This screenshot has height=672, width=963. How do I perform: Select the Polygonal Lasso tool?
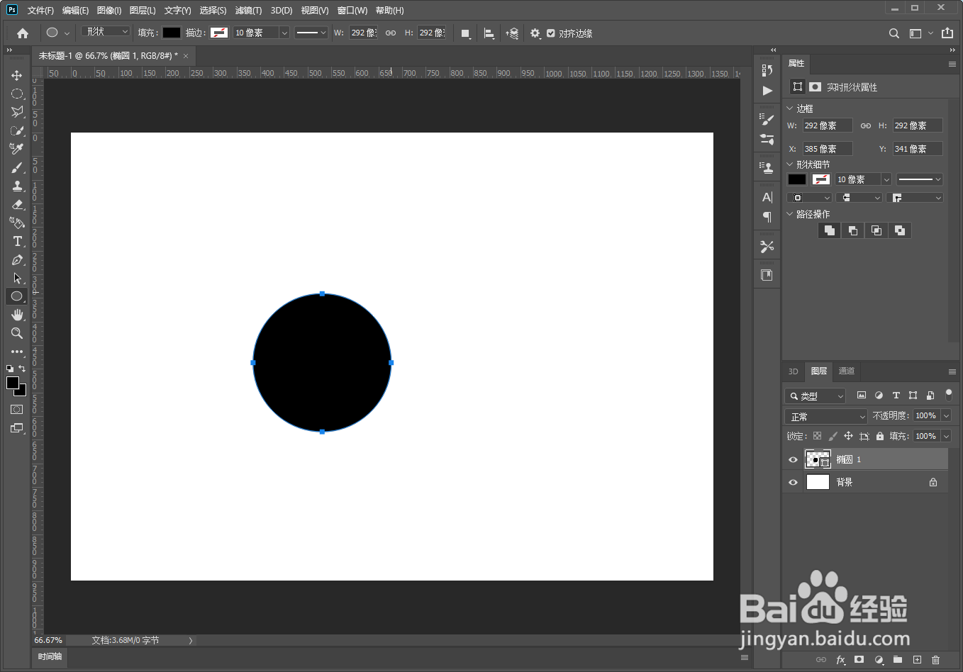pos(17,112)
